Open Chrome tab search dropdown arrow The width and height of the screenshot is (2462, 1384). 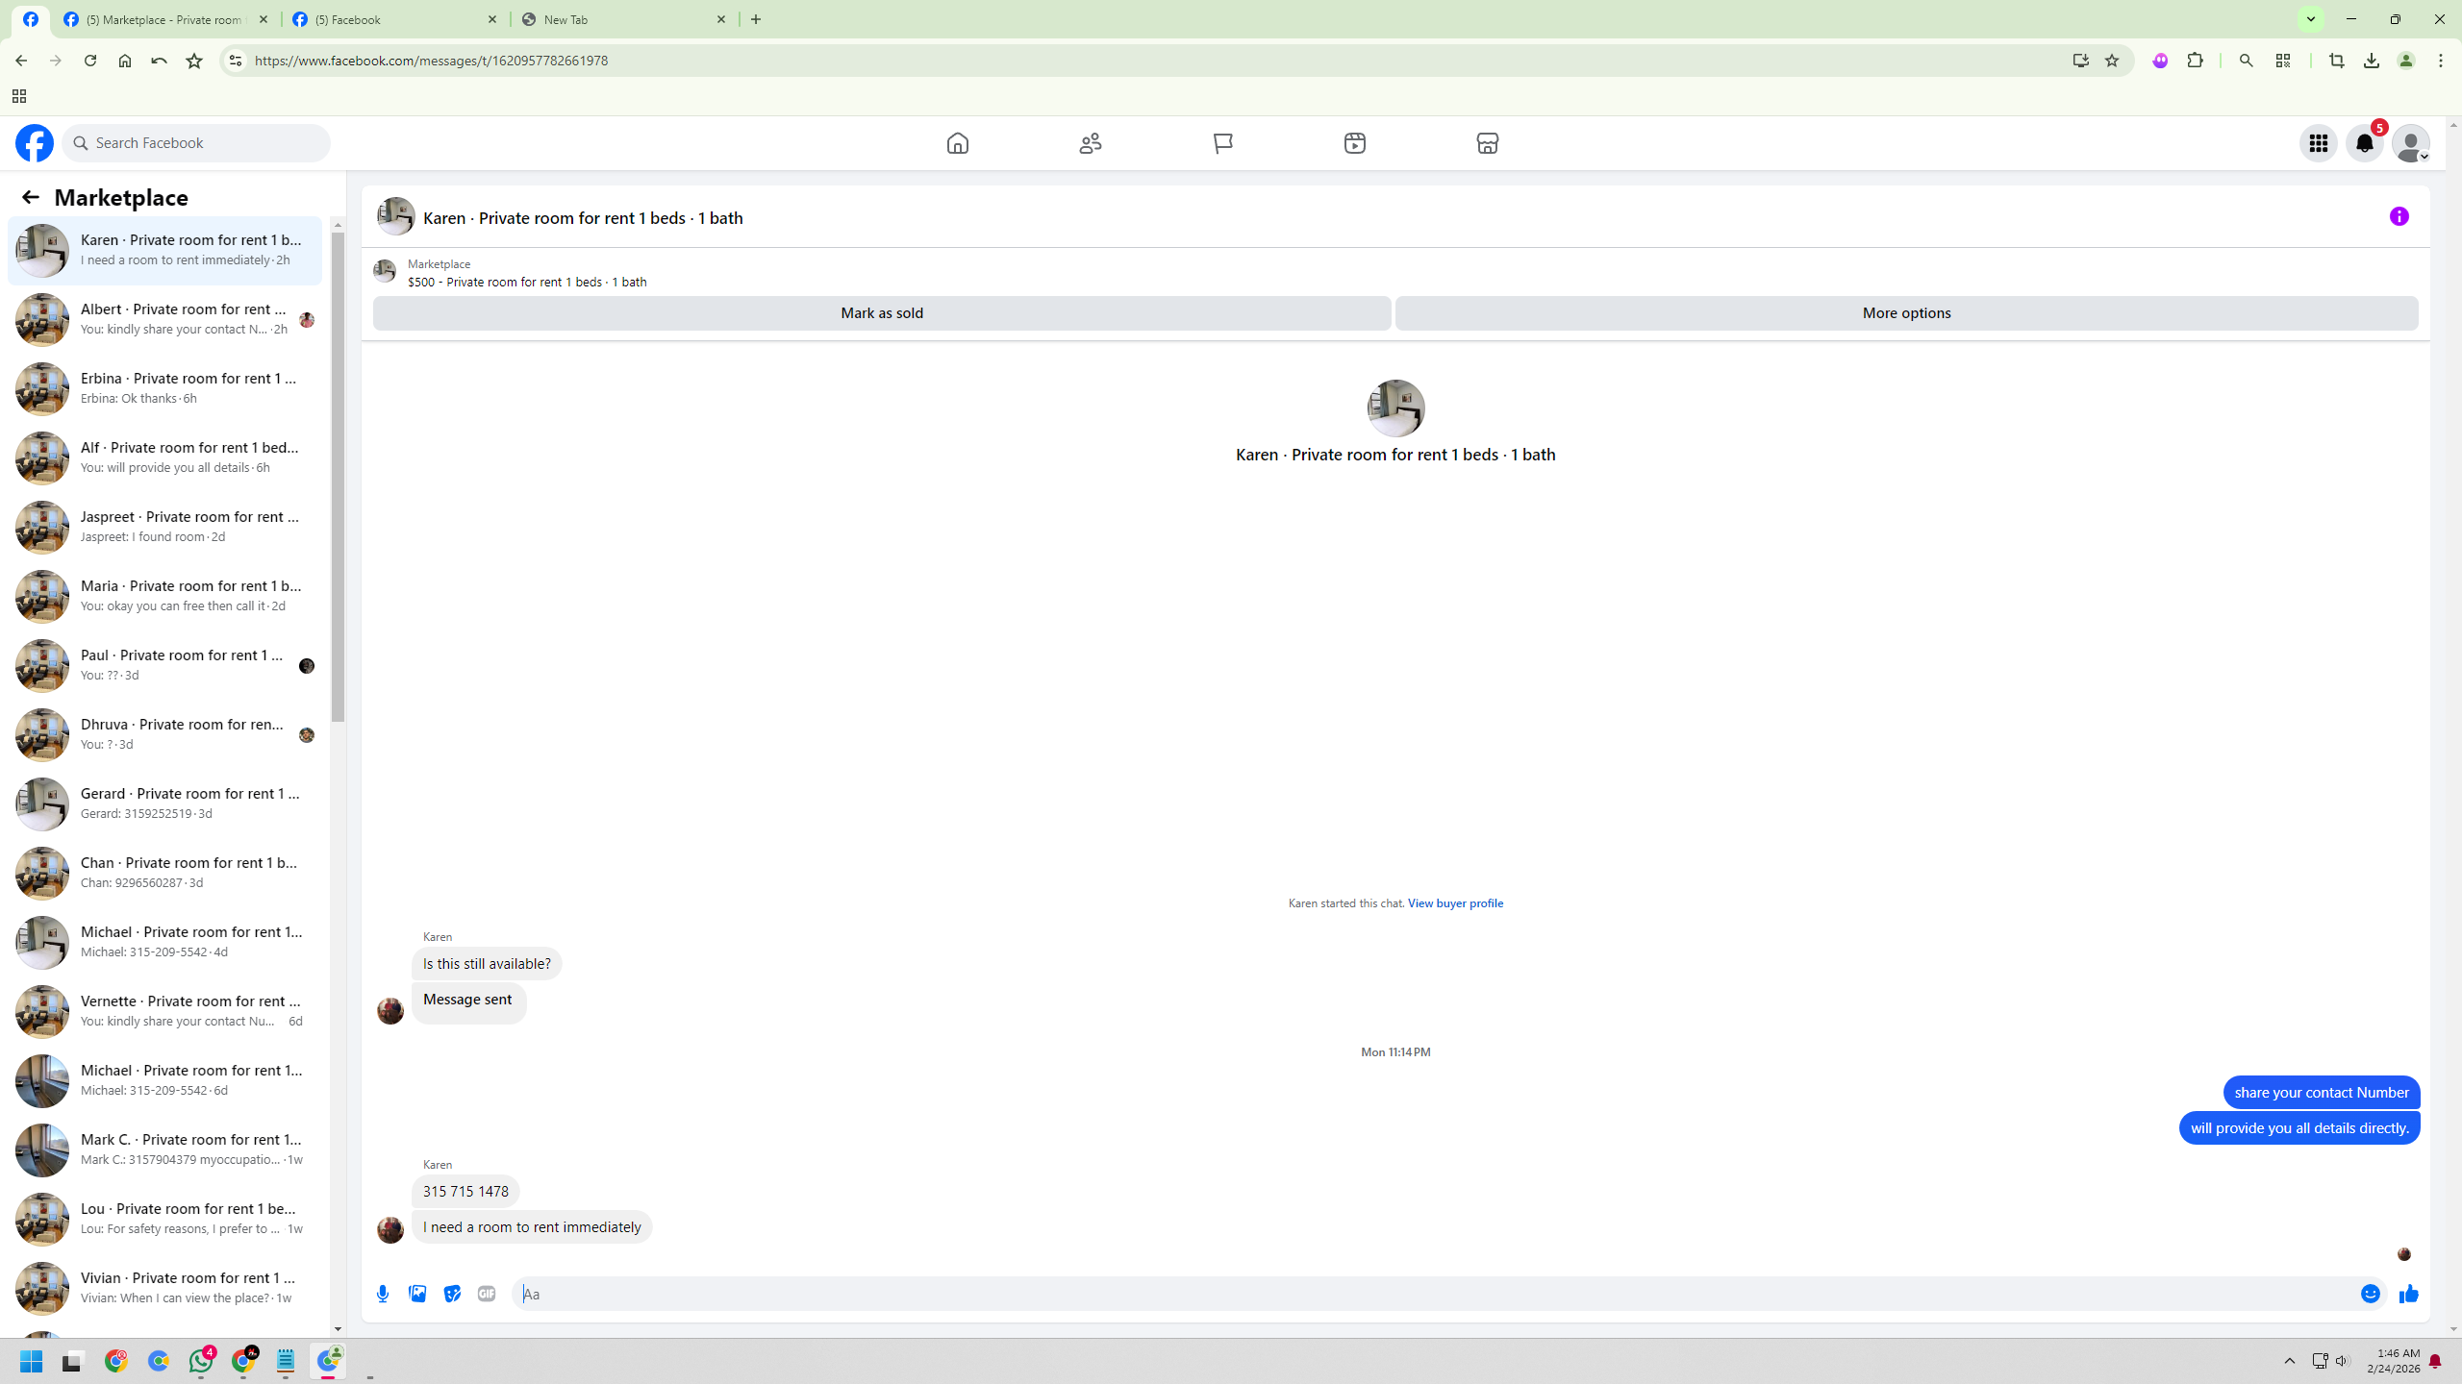tap(2310, 19)
